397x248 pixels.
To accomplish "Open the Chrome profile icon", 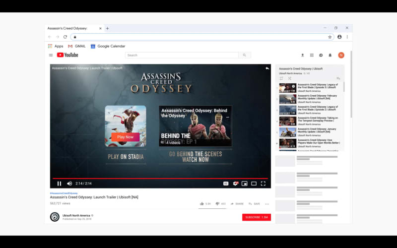I will pyautogui.click(x=339, y=37).
